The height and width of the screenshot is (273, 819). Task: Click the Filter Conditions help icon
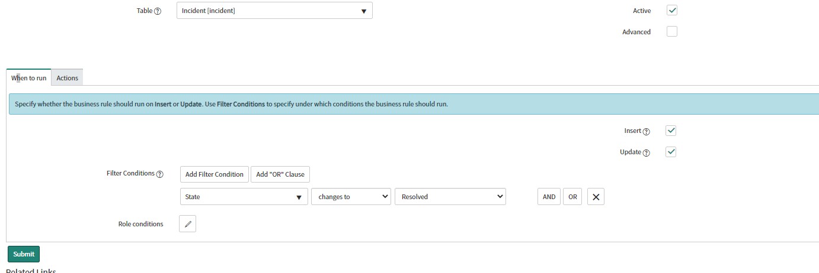tap(159, 174)
